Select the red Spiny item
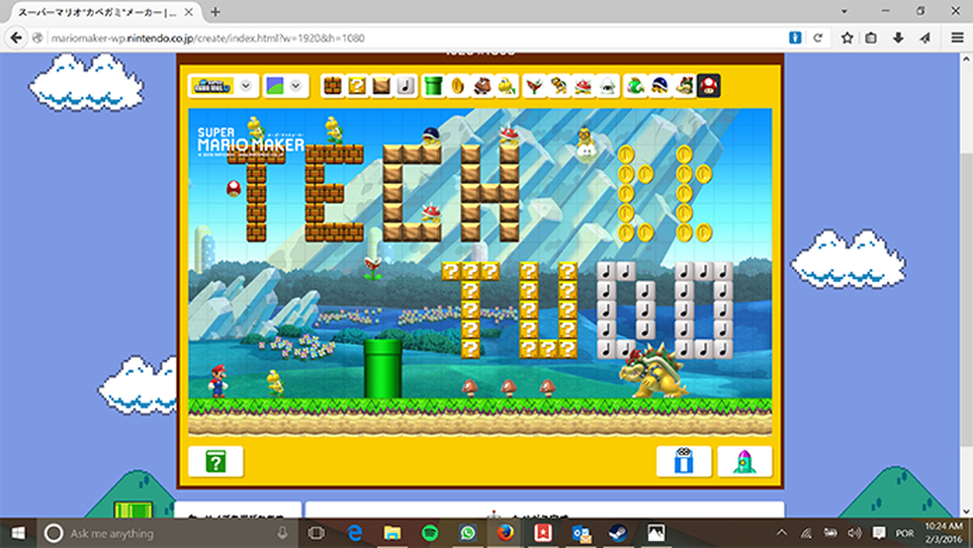The width and height of the screenshot is (973, 548). click(582, 86)
